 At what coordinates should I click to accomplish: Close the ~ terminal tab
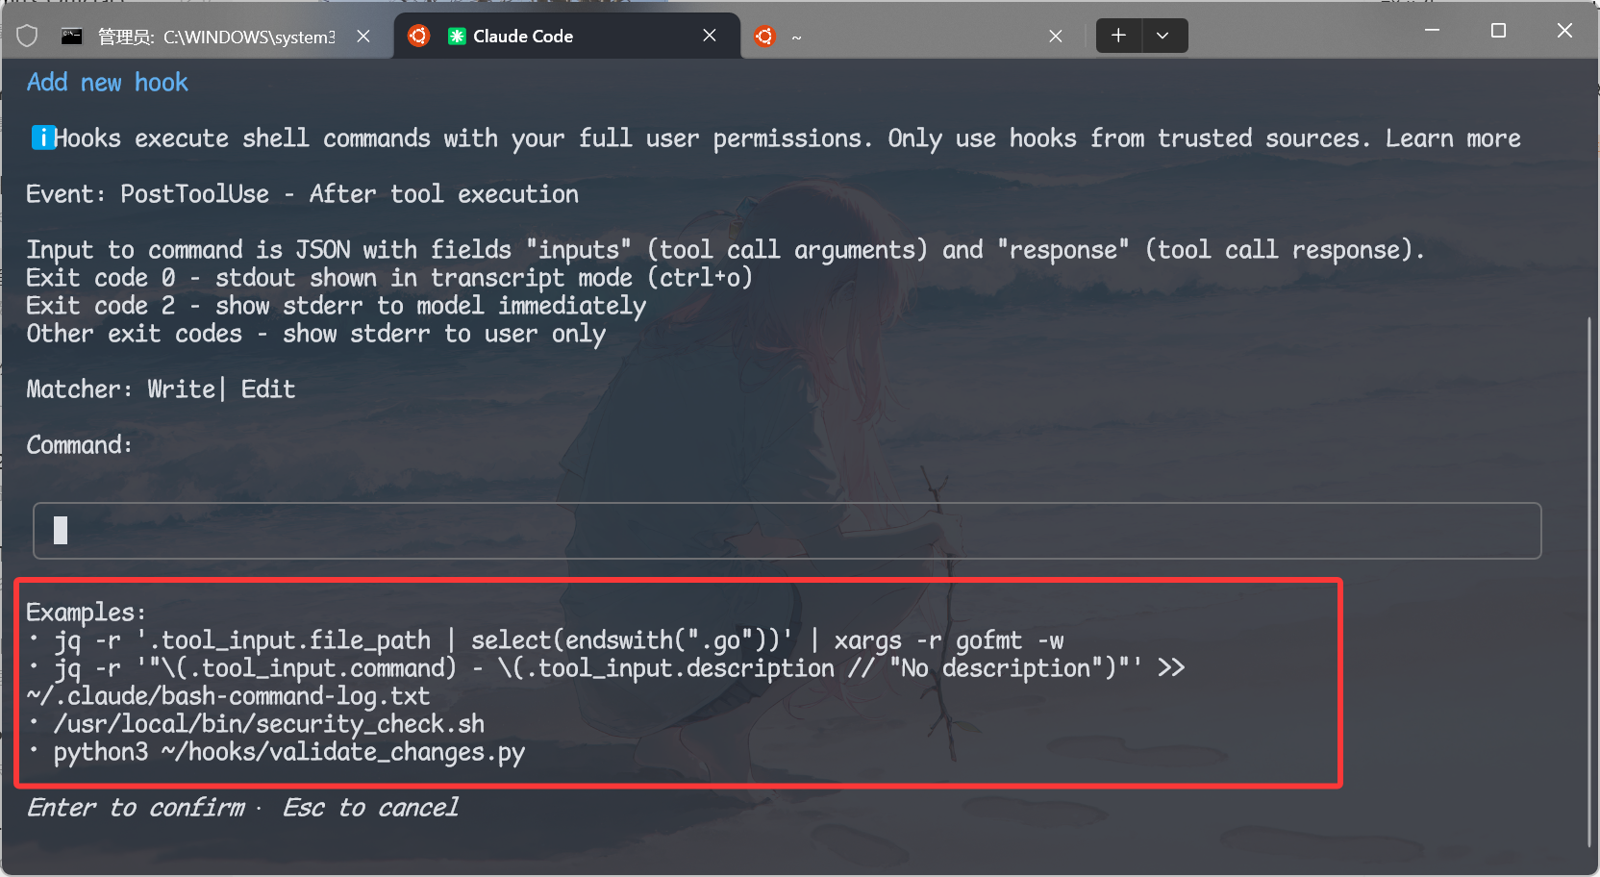pyautogui.click(x=1055, y=37)
